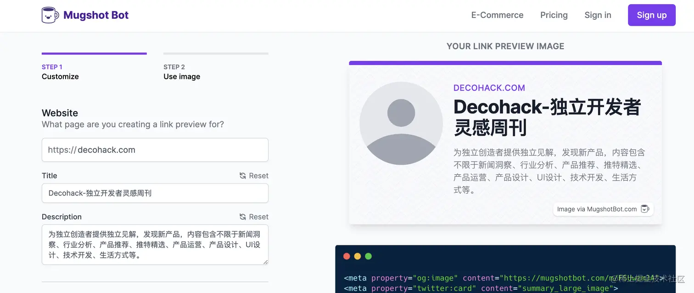The width and height of the screenshot is (694, 293).
Task: Open the E-Commerce page
Action: pyautogui.click(x=497, y=15)
